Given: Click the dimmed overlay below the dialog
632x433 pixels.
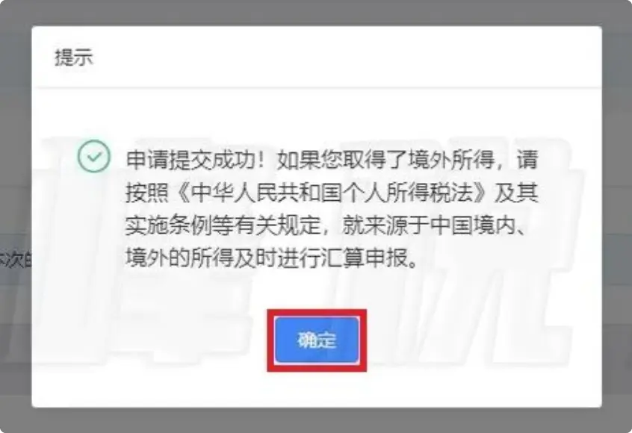Looking at the screenshot, I should coord(316,421).
